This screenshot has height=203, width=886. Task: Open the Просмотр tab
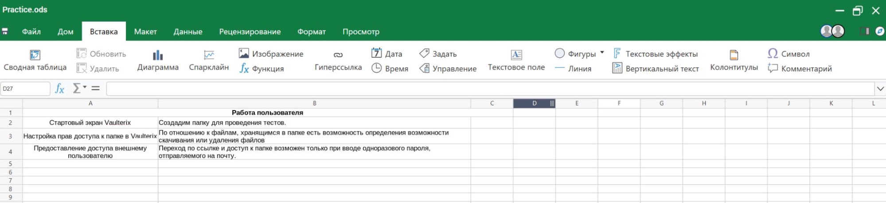pyautogui.click(x=361, y=31)
